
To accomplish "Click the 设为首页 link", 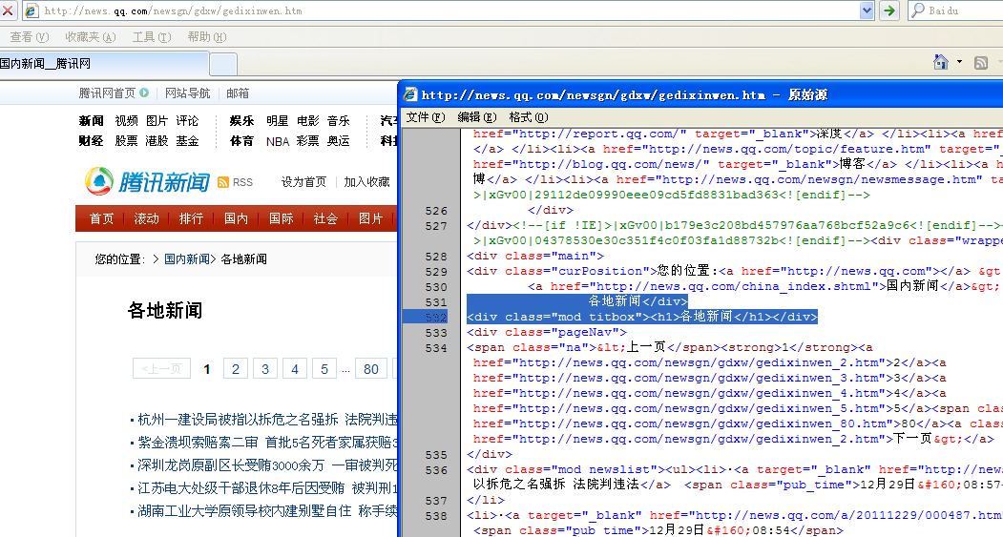I will (303, 182).
